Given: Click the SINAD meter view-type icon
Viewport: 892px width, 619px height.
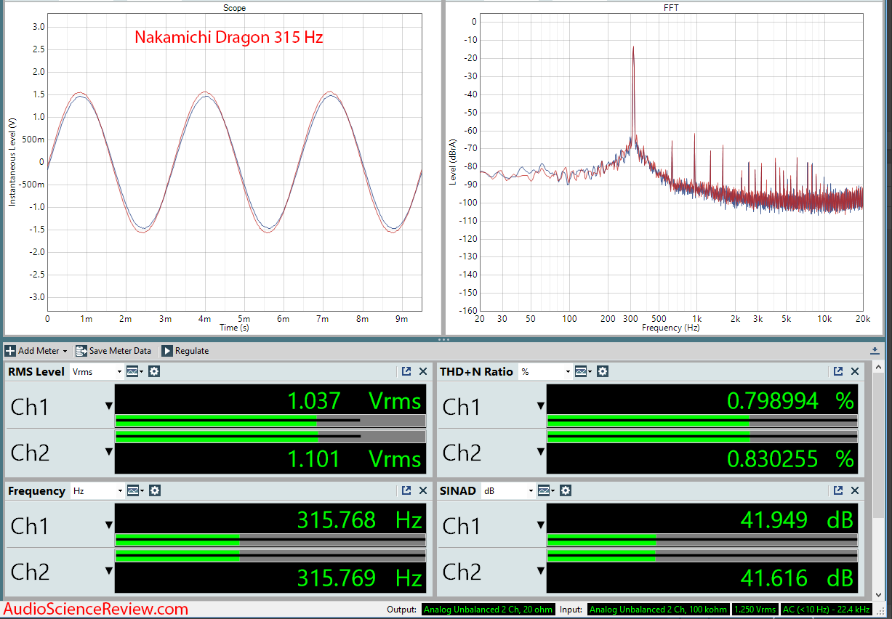Looking at the screenshot, I should [547, 490].
